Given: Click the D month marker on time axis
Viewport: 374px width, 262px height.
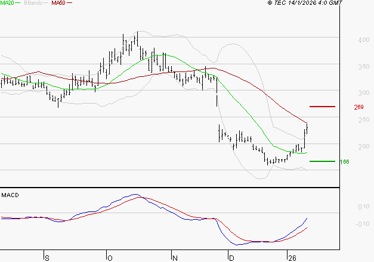Looking at the screenshot, I should point(231,258).
